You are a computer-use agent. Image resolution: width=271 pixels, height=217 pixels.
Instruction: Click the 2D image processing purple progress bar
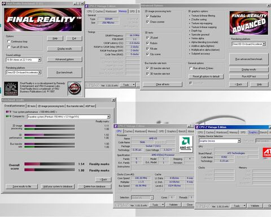coord(50,125)
